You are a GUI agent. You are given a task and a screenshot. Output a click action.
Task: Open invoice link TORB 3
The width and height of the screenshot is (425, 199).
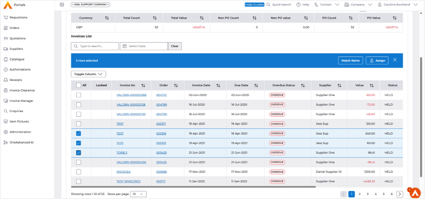pyautogui.click(x=122, y=153)
